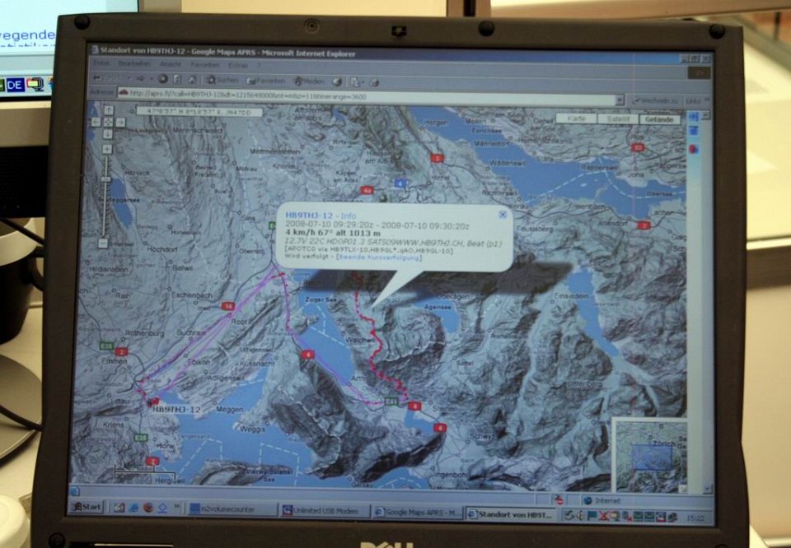The width and height of the screenshot is (791, 548).
Task: Click DE language indicator in background window
Action: pos(15,85)
